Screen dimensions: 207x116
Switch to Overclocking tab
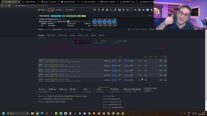(62, 35)
